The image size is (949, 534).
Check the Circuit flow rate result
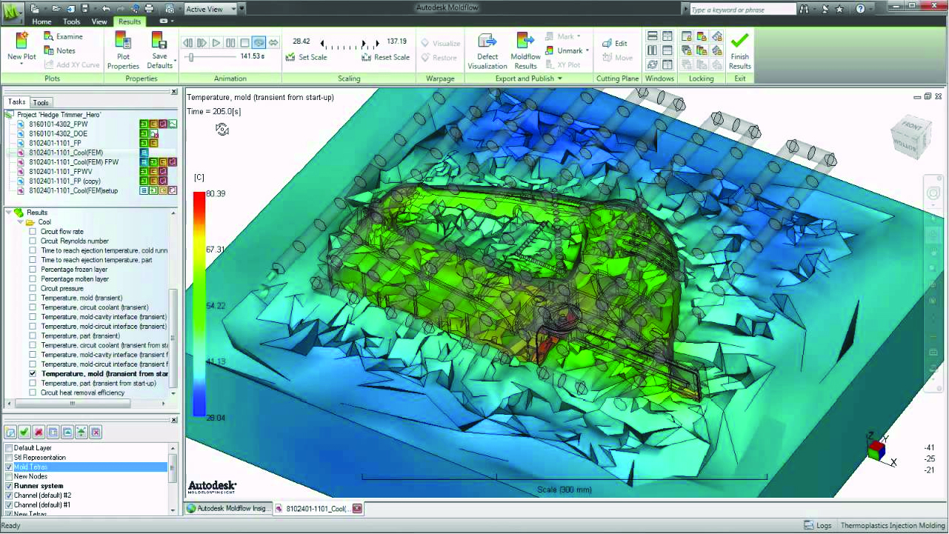[x=31, y=231]
